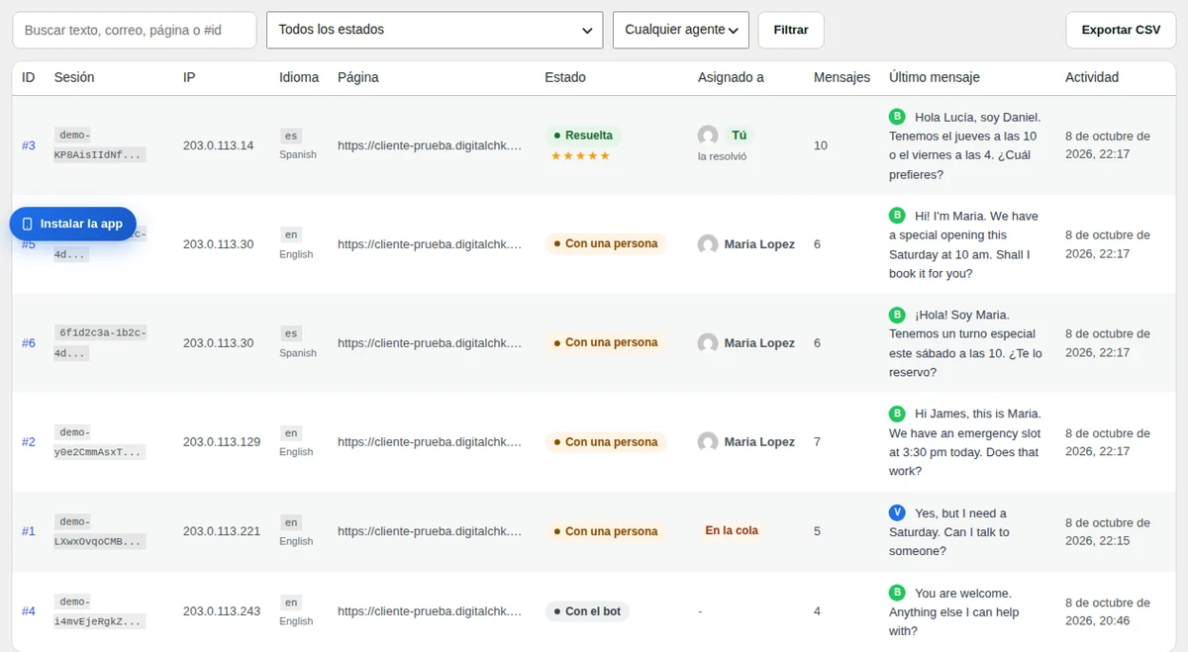
Task: Click the 'Tú' assigned agent badge
Action: (740, 136)
